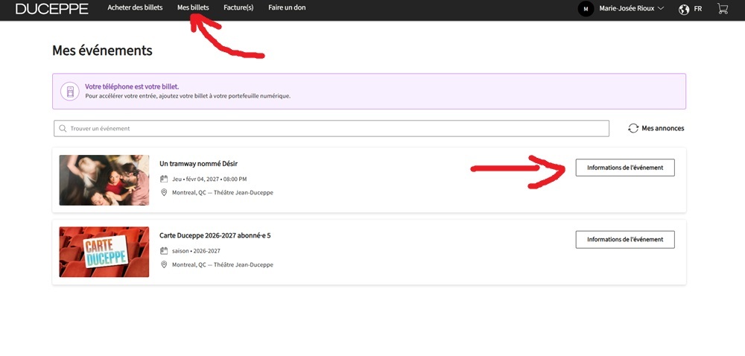This screenshot has width=745, height=356.
Task: Click the text saison • 2026-2027
Action: [196, 251]
